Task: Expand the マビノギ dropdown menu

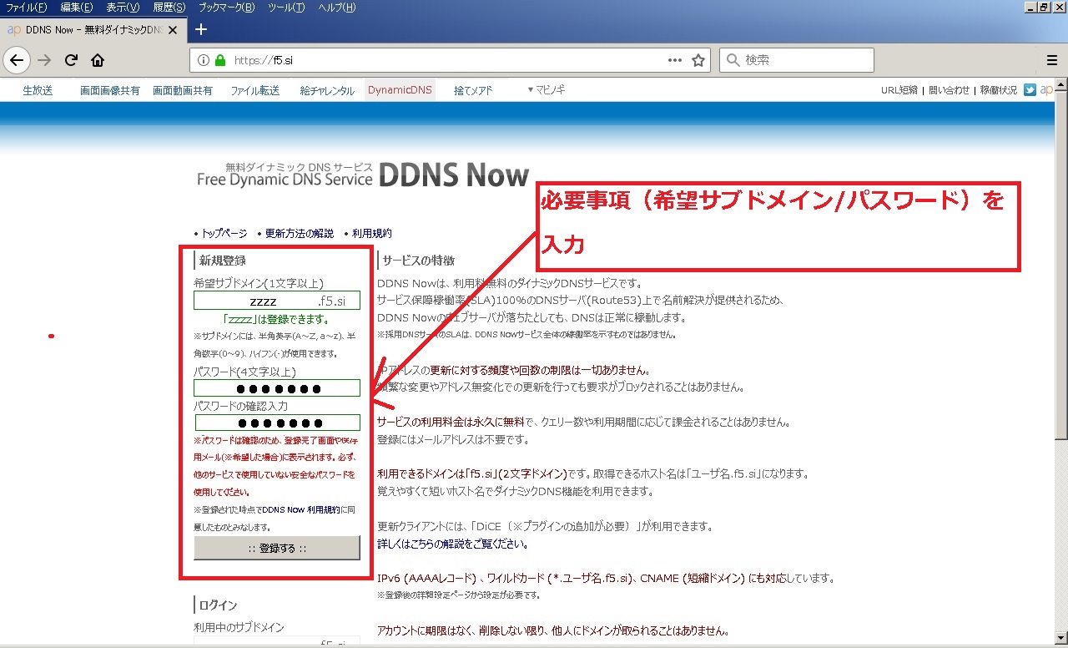Action: pyautogui.click(x=546, y=89)
